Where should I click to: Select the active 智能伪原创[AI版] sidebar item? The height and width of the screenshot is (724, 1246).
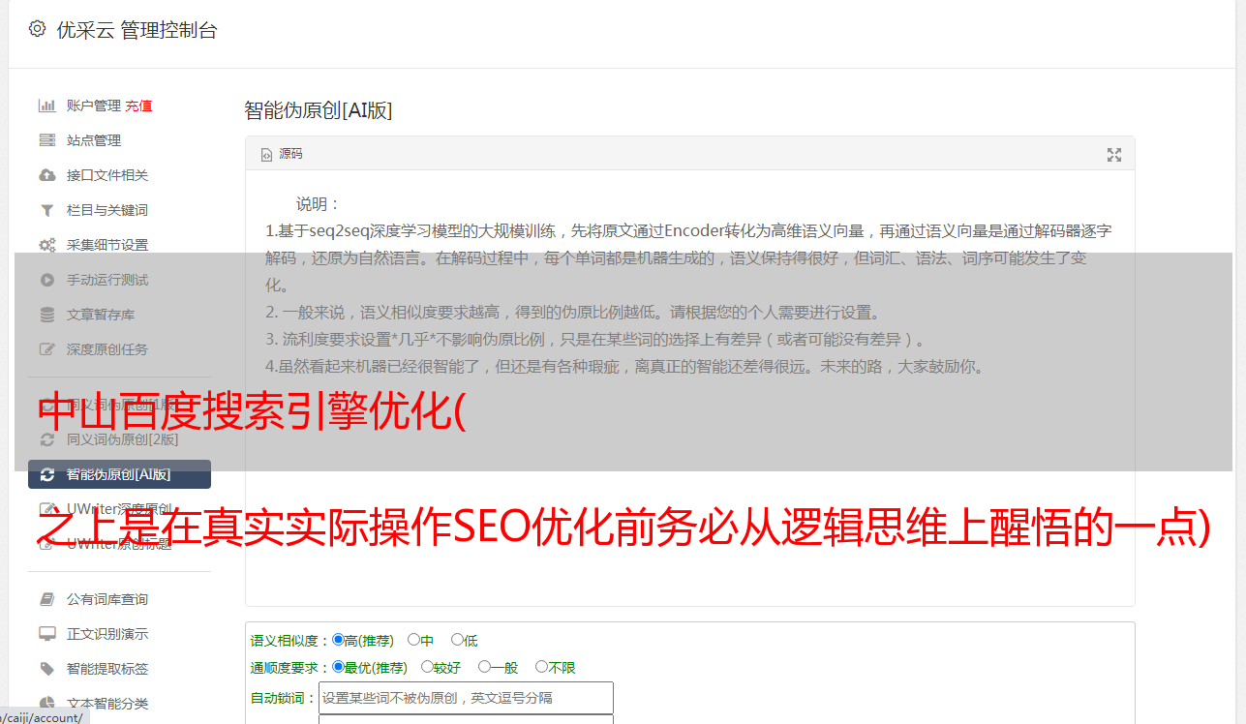click(x=119, y=474)
